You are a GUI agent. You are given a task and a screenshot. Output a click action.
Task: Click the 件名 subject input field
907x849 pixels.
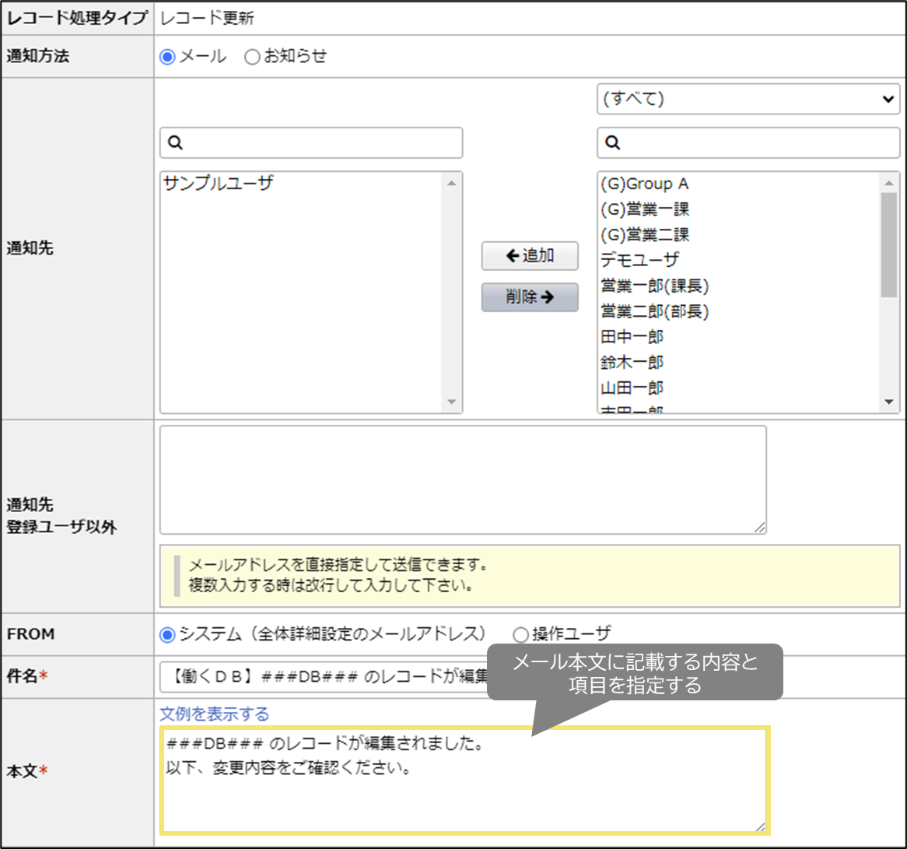click(x=311, y=676)
